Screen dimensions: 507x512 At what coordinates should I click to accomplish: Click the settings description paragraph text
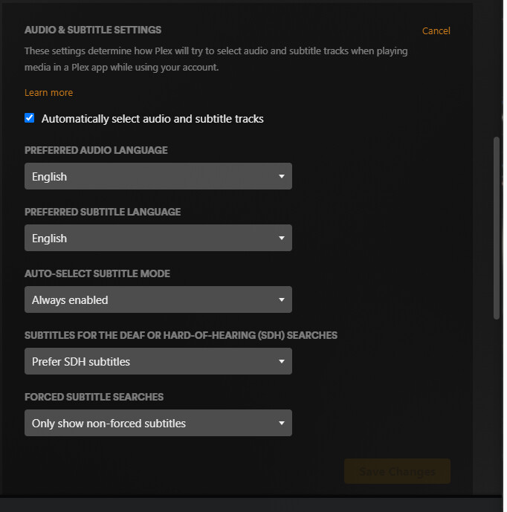[216, 59]
